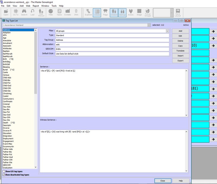Click the Abbreviation field showing add.
The height and width of the screenshot is (184, 217).
pos(112,45)
